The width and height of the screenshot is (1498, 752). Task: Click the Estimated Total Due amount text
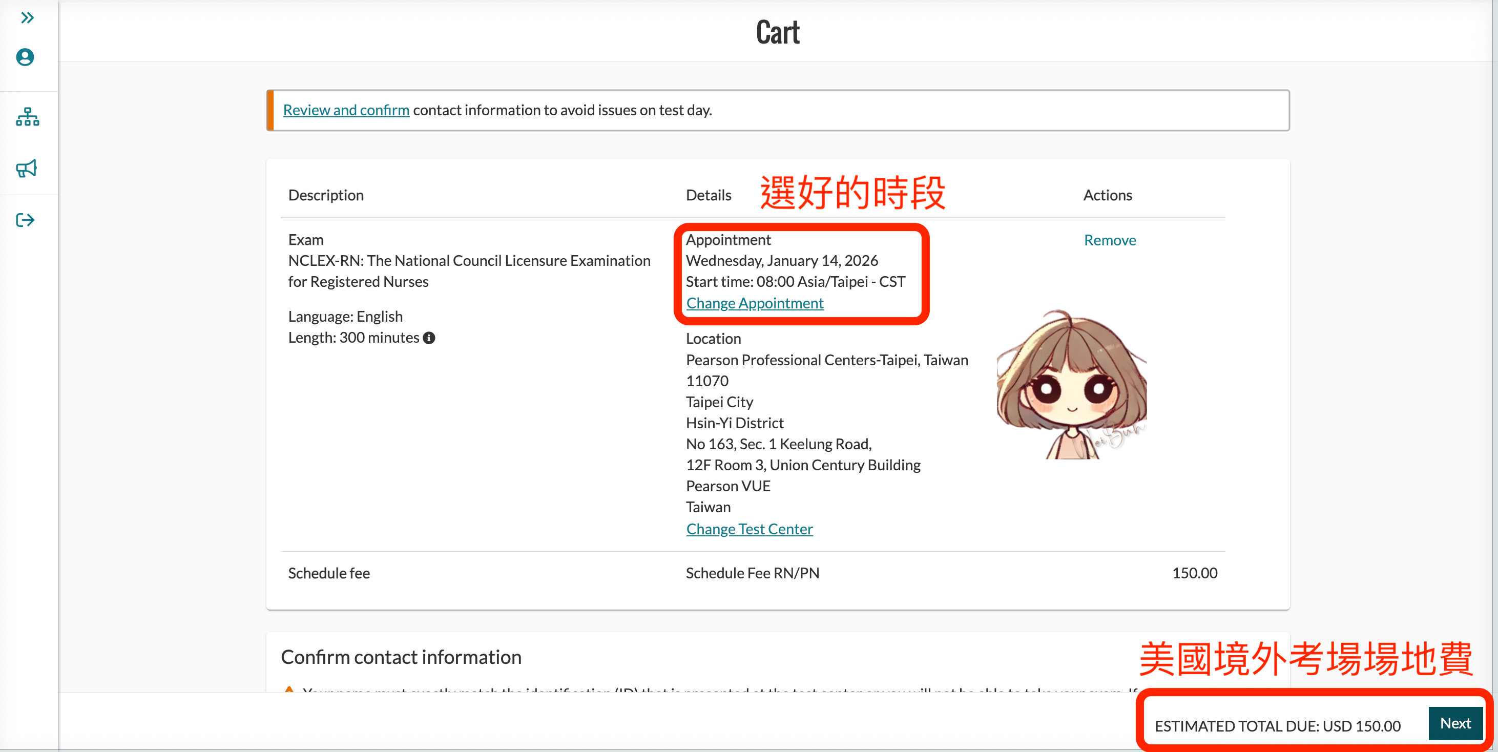1277,726
